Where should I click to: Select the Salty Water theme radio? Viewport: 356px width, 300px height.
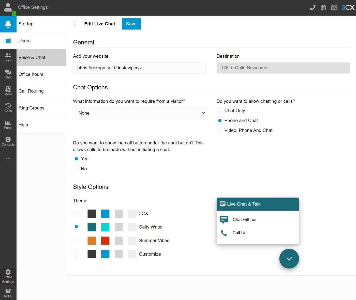(x=76, y=227)
